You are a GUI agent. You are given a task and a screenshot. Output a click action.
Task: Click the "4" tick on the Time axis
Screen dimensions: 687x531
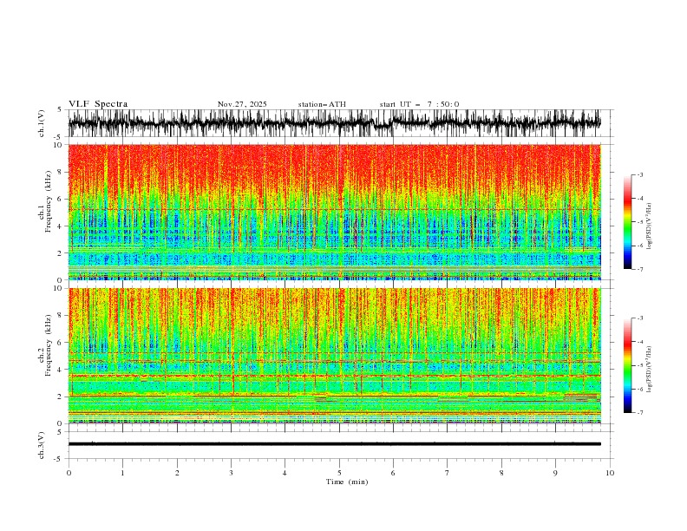pyautogui.click(x=285, y=473)
